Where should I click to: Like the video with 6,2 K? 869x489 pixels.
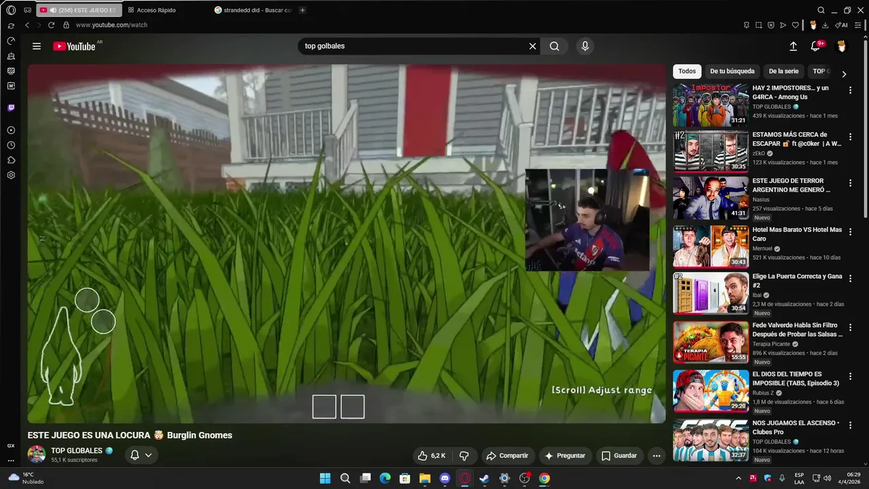[x=432, y=456]
